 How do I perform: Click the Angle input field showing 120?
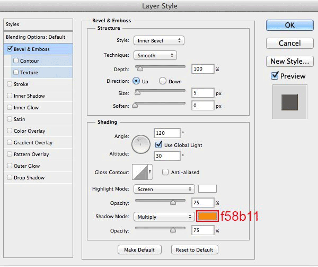point(167,133)
